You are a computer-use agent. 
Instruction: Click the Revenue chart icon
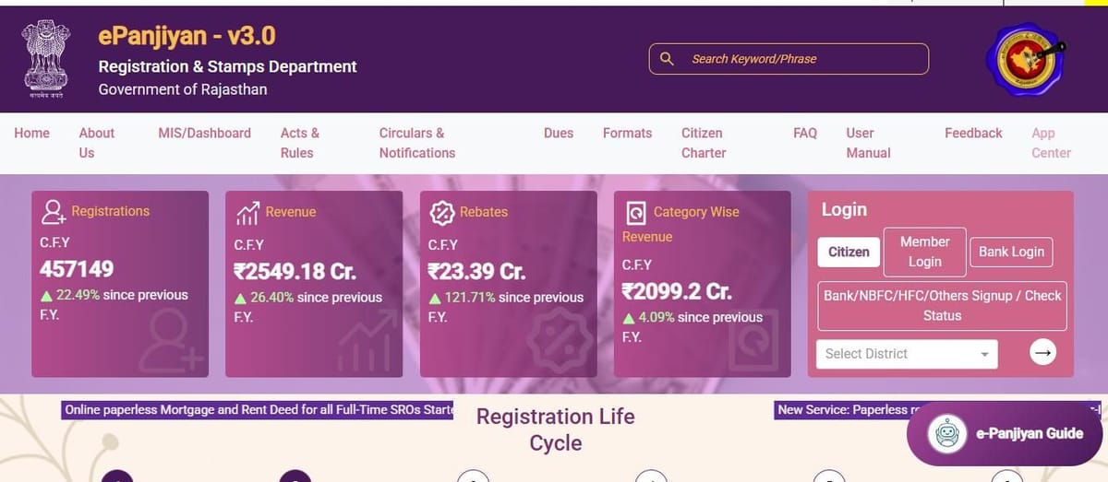point(247,213)
